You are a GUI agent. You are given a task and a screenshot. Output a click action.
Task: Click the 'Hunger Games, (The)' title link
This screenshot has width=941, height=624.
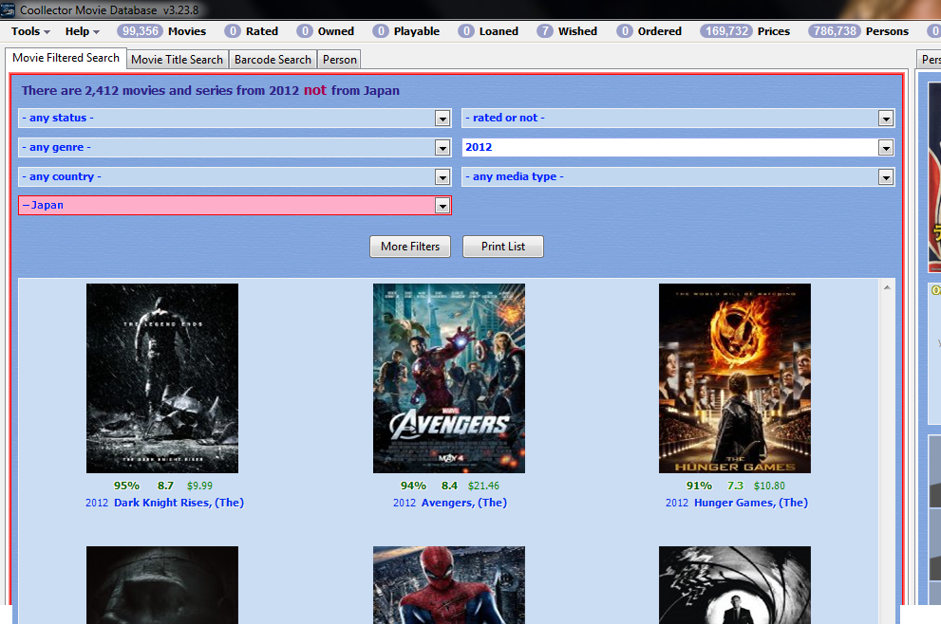pos(751,503)
